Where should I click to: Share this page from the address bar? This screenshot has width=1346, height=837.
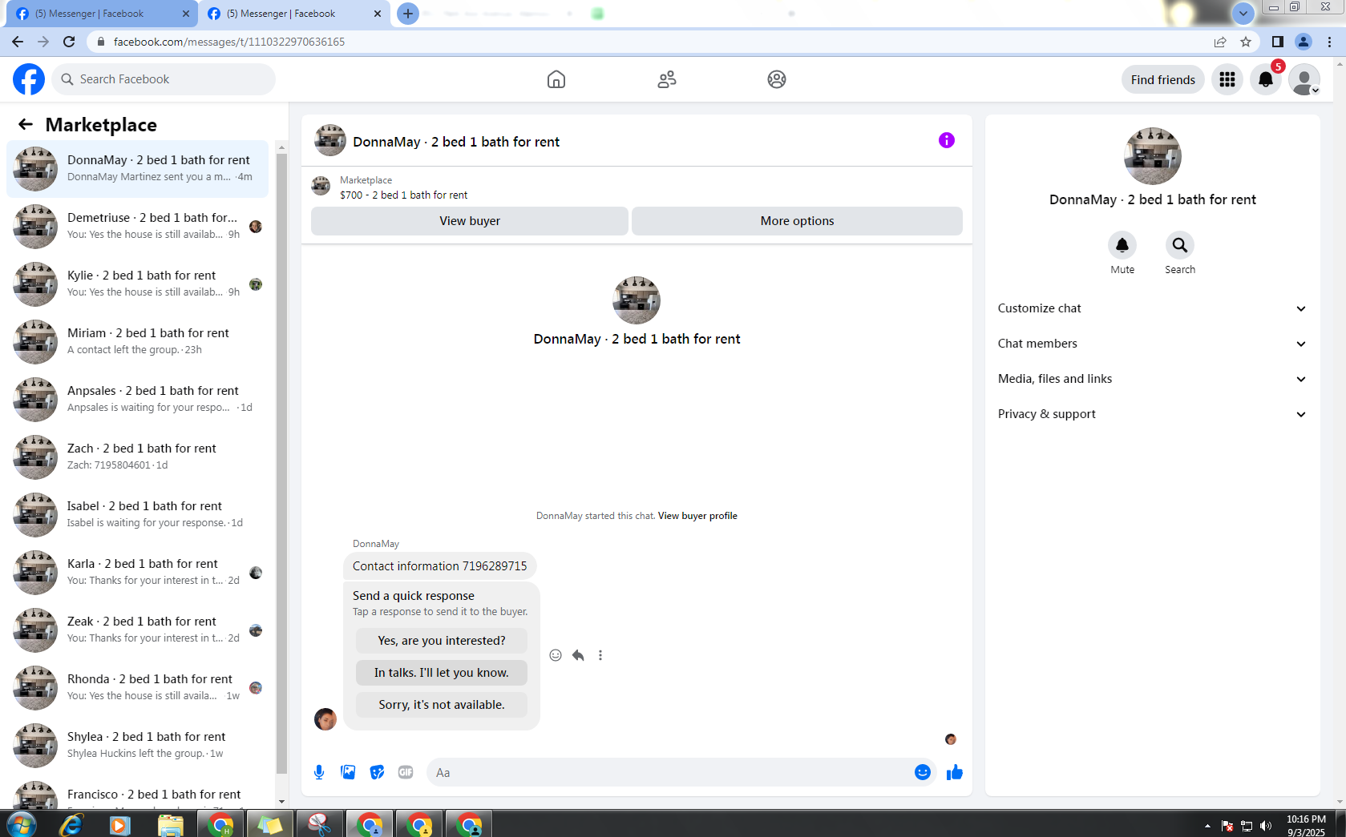pyautogui.click(x=1220, y=42)
